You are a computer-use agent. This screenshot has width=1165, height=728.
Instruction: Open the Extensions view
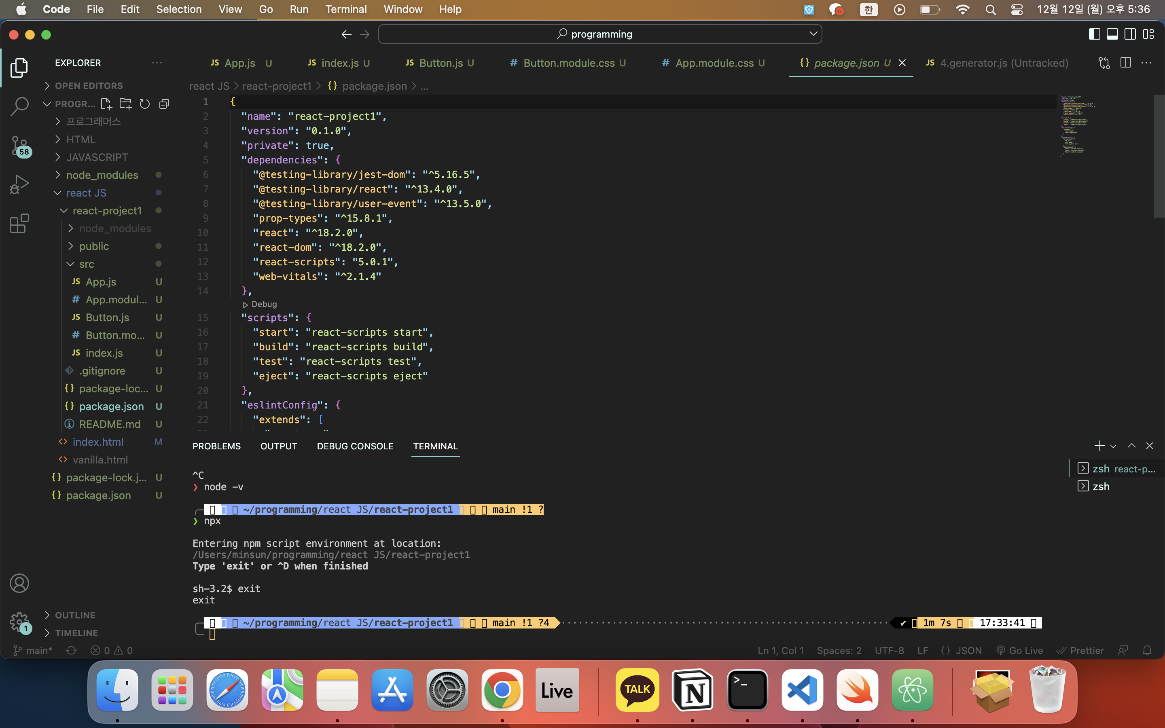19,223
